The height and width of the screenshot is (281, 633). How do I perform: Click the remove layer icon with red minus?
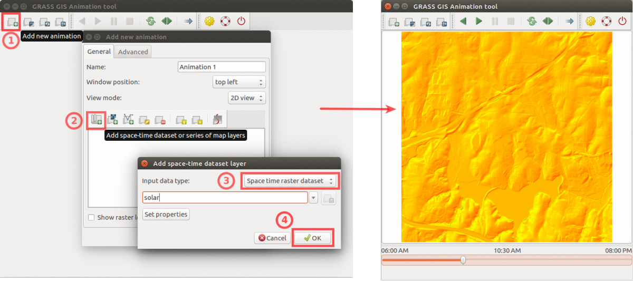tap(161, 120)
